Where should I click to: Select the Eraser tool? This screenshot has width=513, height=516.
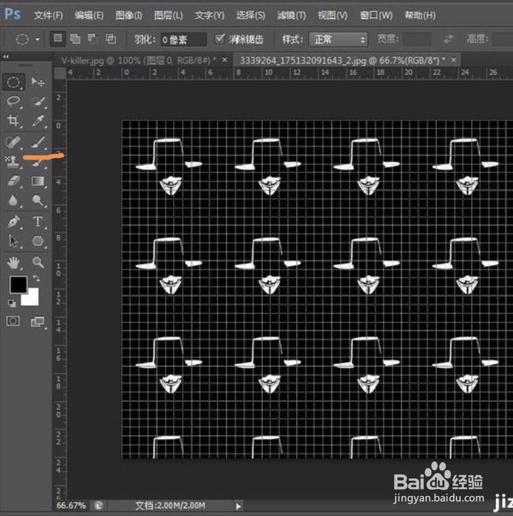click(x=13, y=181)
